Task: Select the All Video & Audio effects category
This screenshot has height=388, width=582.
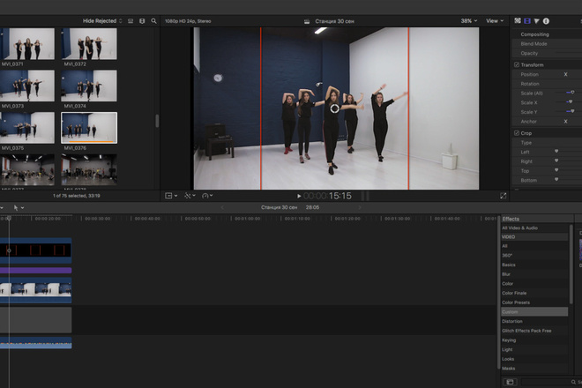Action: pyautogui.click(x=534, y=228)
